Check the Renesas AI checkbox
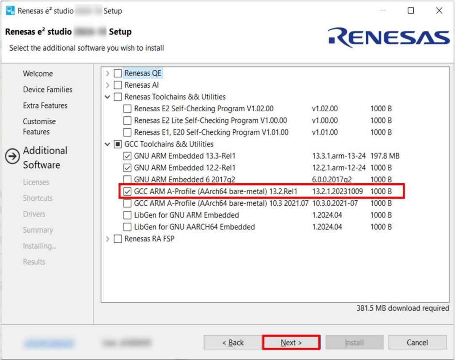The height and width of the screenshot is (360, 455). click(118, 85)
